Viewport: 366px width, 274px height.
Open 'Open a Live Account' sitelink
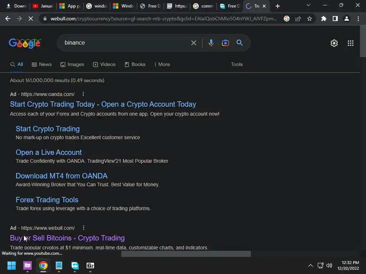49,152
